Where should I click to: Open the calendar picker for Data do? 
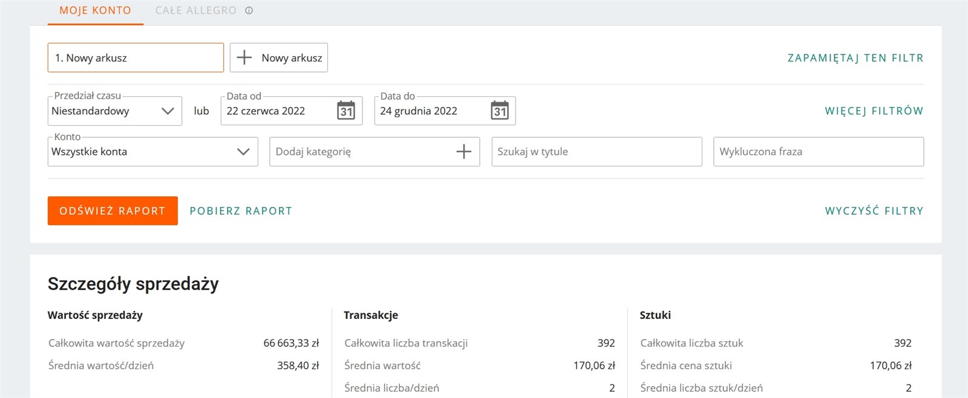tap(499, 111)
